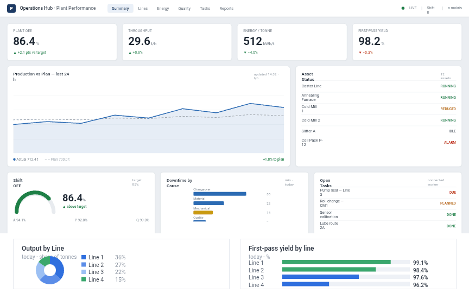This screenshot has width=469, height=293.
Task: Click the ALARM status of Coil Pack P-12
Action: click(x=450, y=143)
